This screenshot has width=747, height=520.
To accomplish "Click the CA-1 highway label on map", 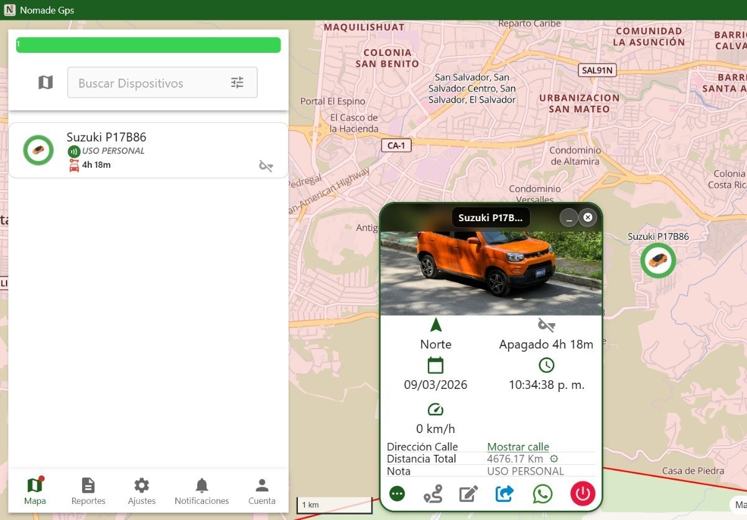I will (396, 145).
